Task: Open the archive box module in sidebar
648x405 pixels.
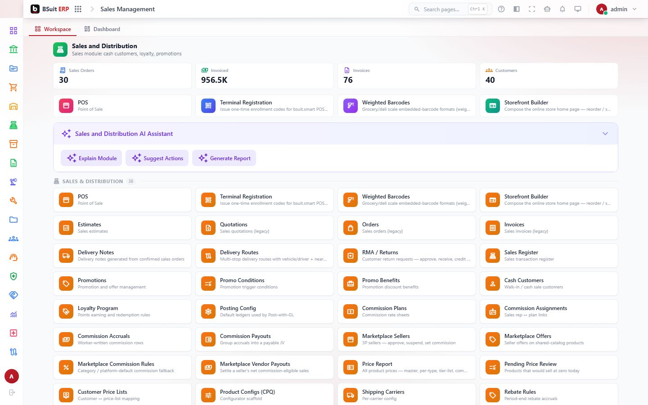Action: 13,144
